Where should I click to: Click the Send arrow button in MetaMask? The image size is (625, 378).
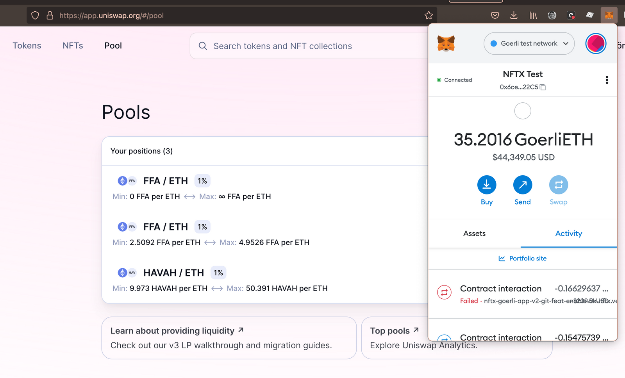[523, 185]
